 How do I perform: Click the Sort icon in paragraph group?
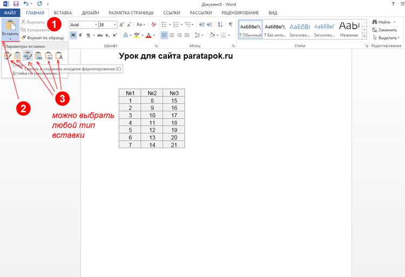click(220, 24)
